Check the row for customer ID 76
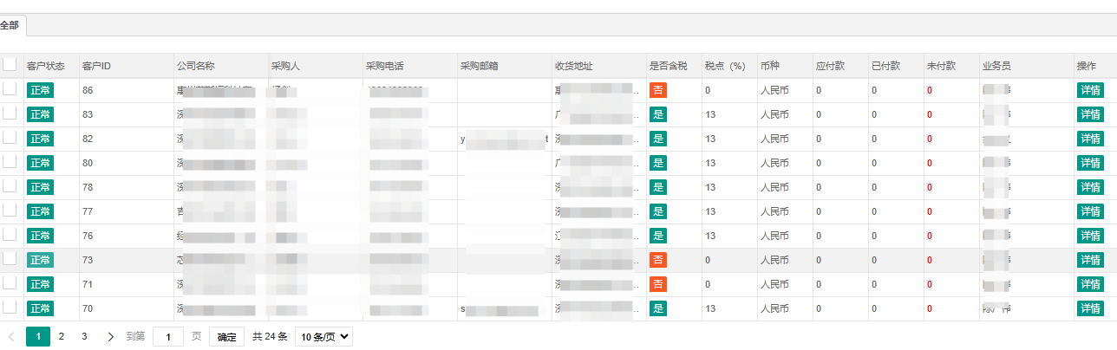The height and width of the screenshot is (350, 1117). (x=10, y=235)
